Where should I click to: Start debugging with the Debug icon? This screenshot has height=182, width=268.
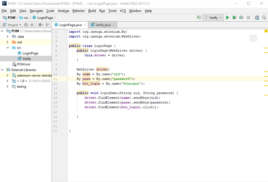(x=234, y=17)
